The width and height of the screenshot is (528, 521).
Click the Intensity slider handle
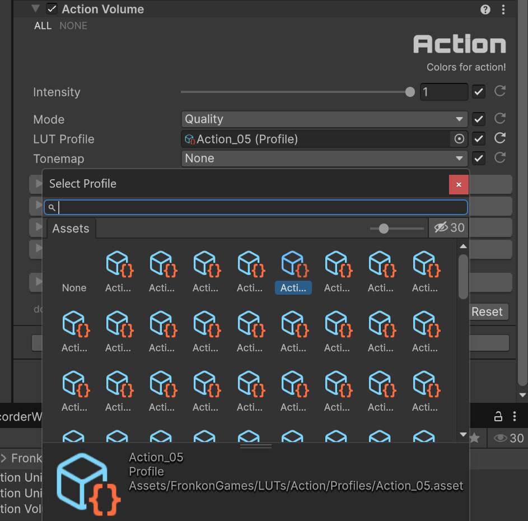410,92
